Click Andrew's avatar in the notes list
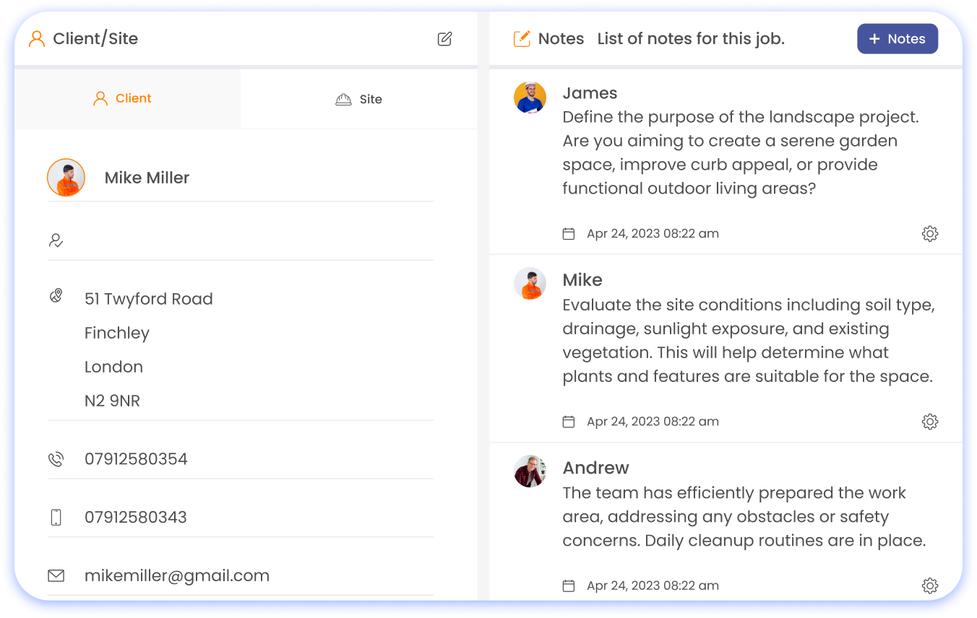 point(530,471)
